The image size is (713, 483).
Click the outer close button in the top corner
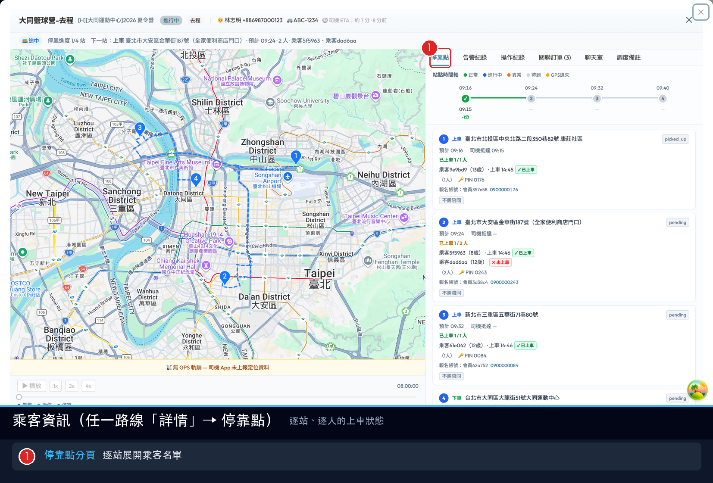click(701, 12)
